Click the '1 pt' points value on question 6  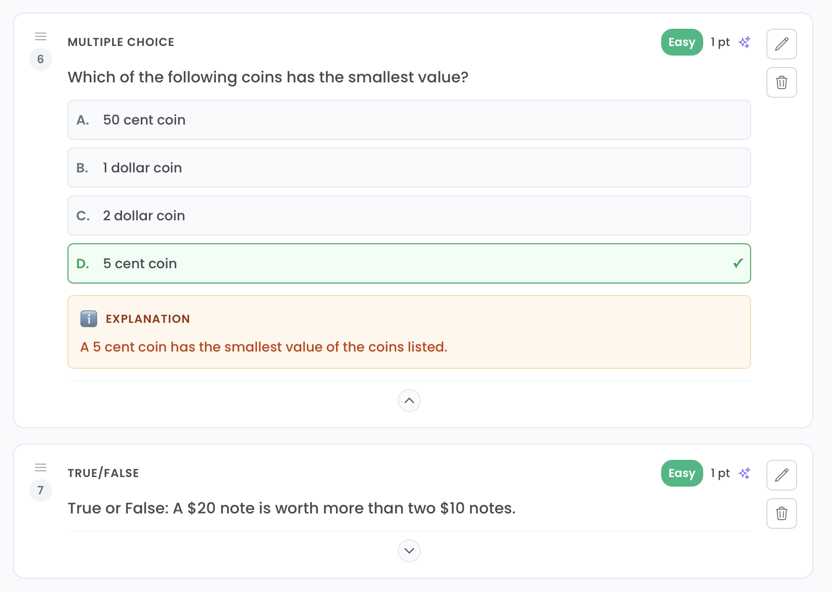click(x=720, y=42)
